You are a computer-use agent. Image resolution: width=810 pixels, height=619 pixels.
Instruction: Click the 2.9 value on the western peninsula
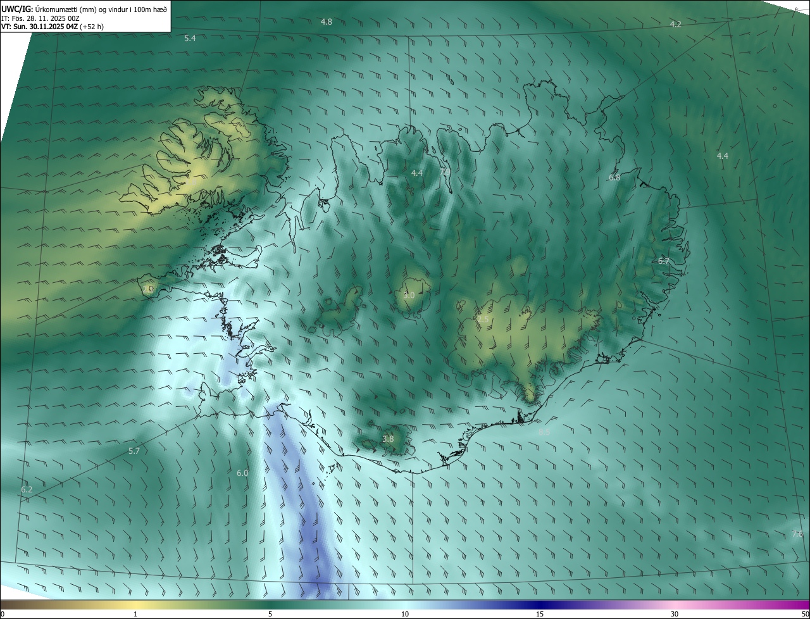pos(148,289)
